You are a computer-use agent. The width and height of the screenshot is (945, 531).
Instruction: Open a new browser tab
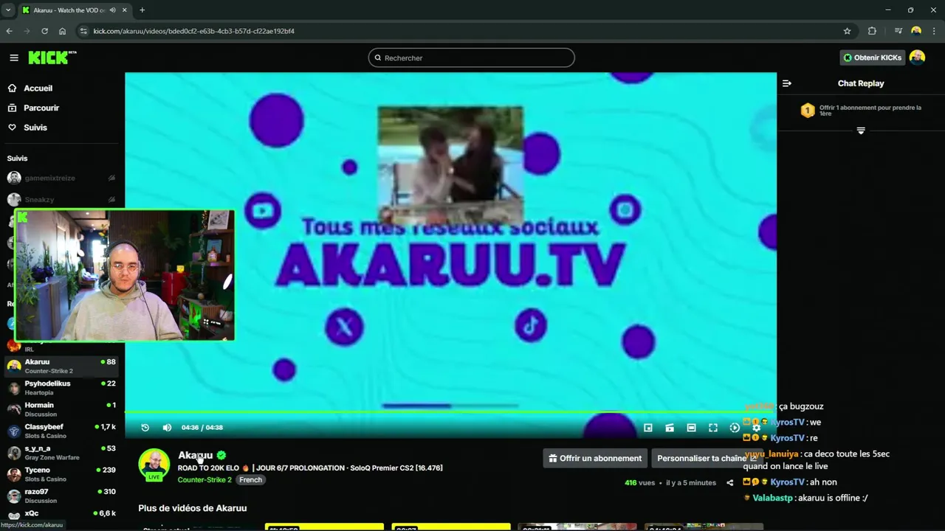(142, 10)
